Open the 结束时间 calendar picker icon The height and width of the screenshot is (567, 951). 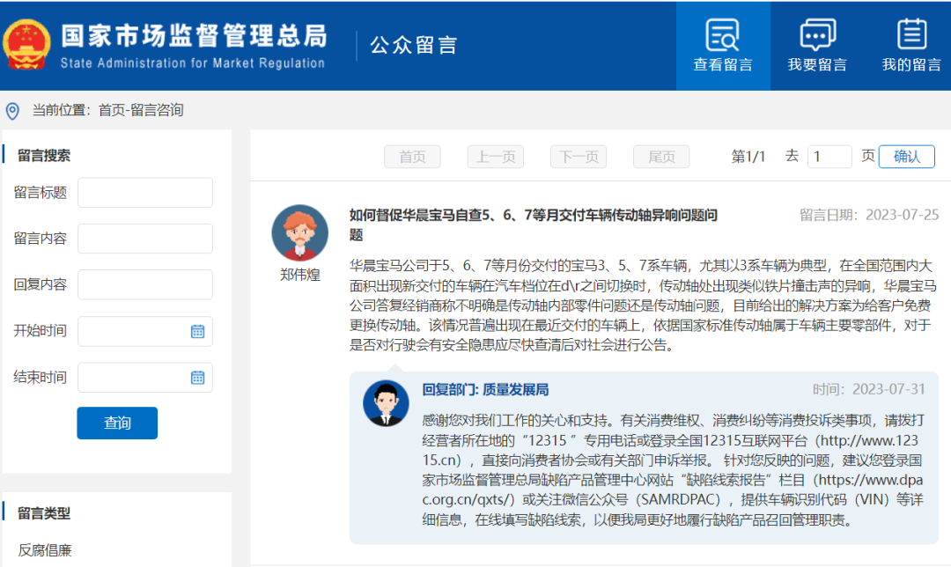(x=198, y=377)
